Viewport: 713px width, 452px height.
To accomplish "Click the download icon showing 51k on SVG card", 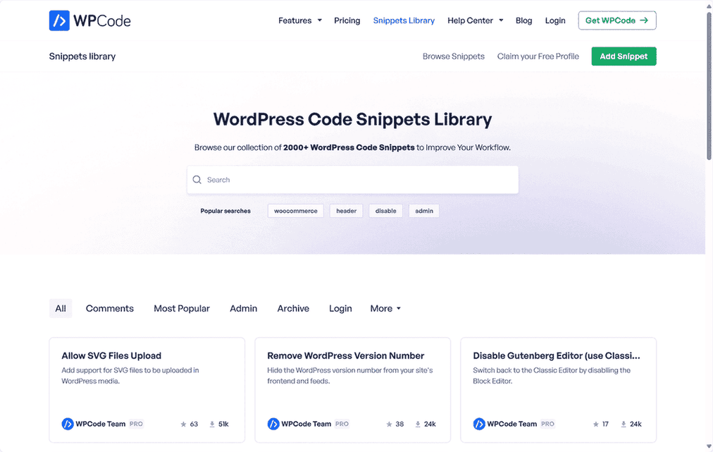I will [x=211, y=424].
